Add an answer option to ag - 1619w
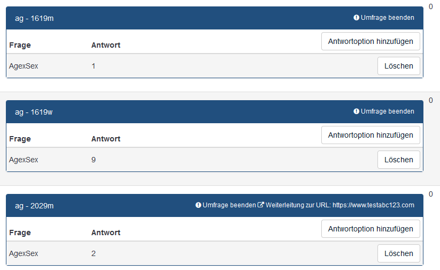The image size is (440, 270). [x=370, y=135]
